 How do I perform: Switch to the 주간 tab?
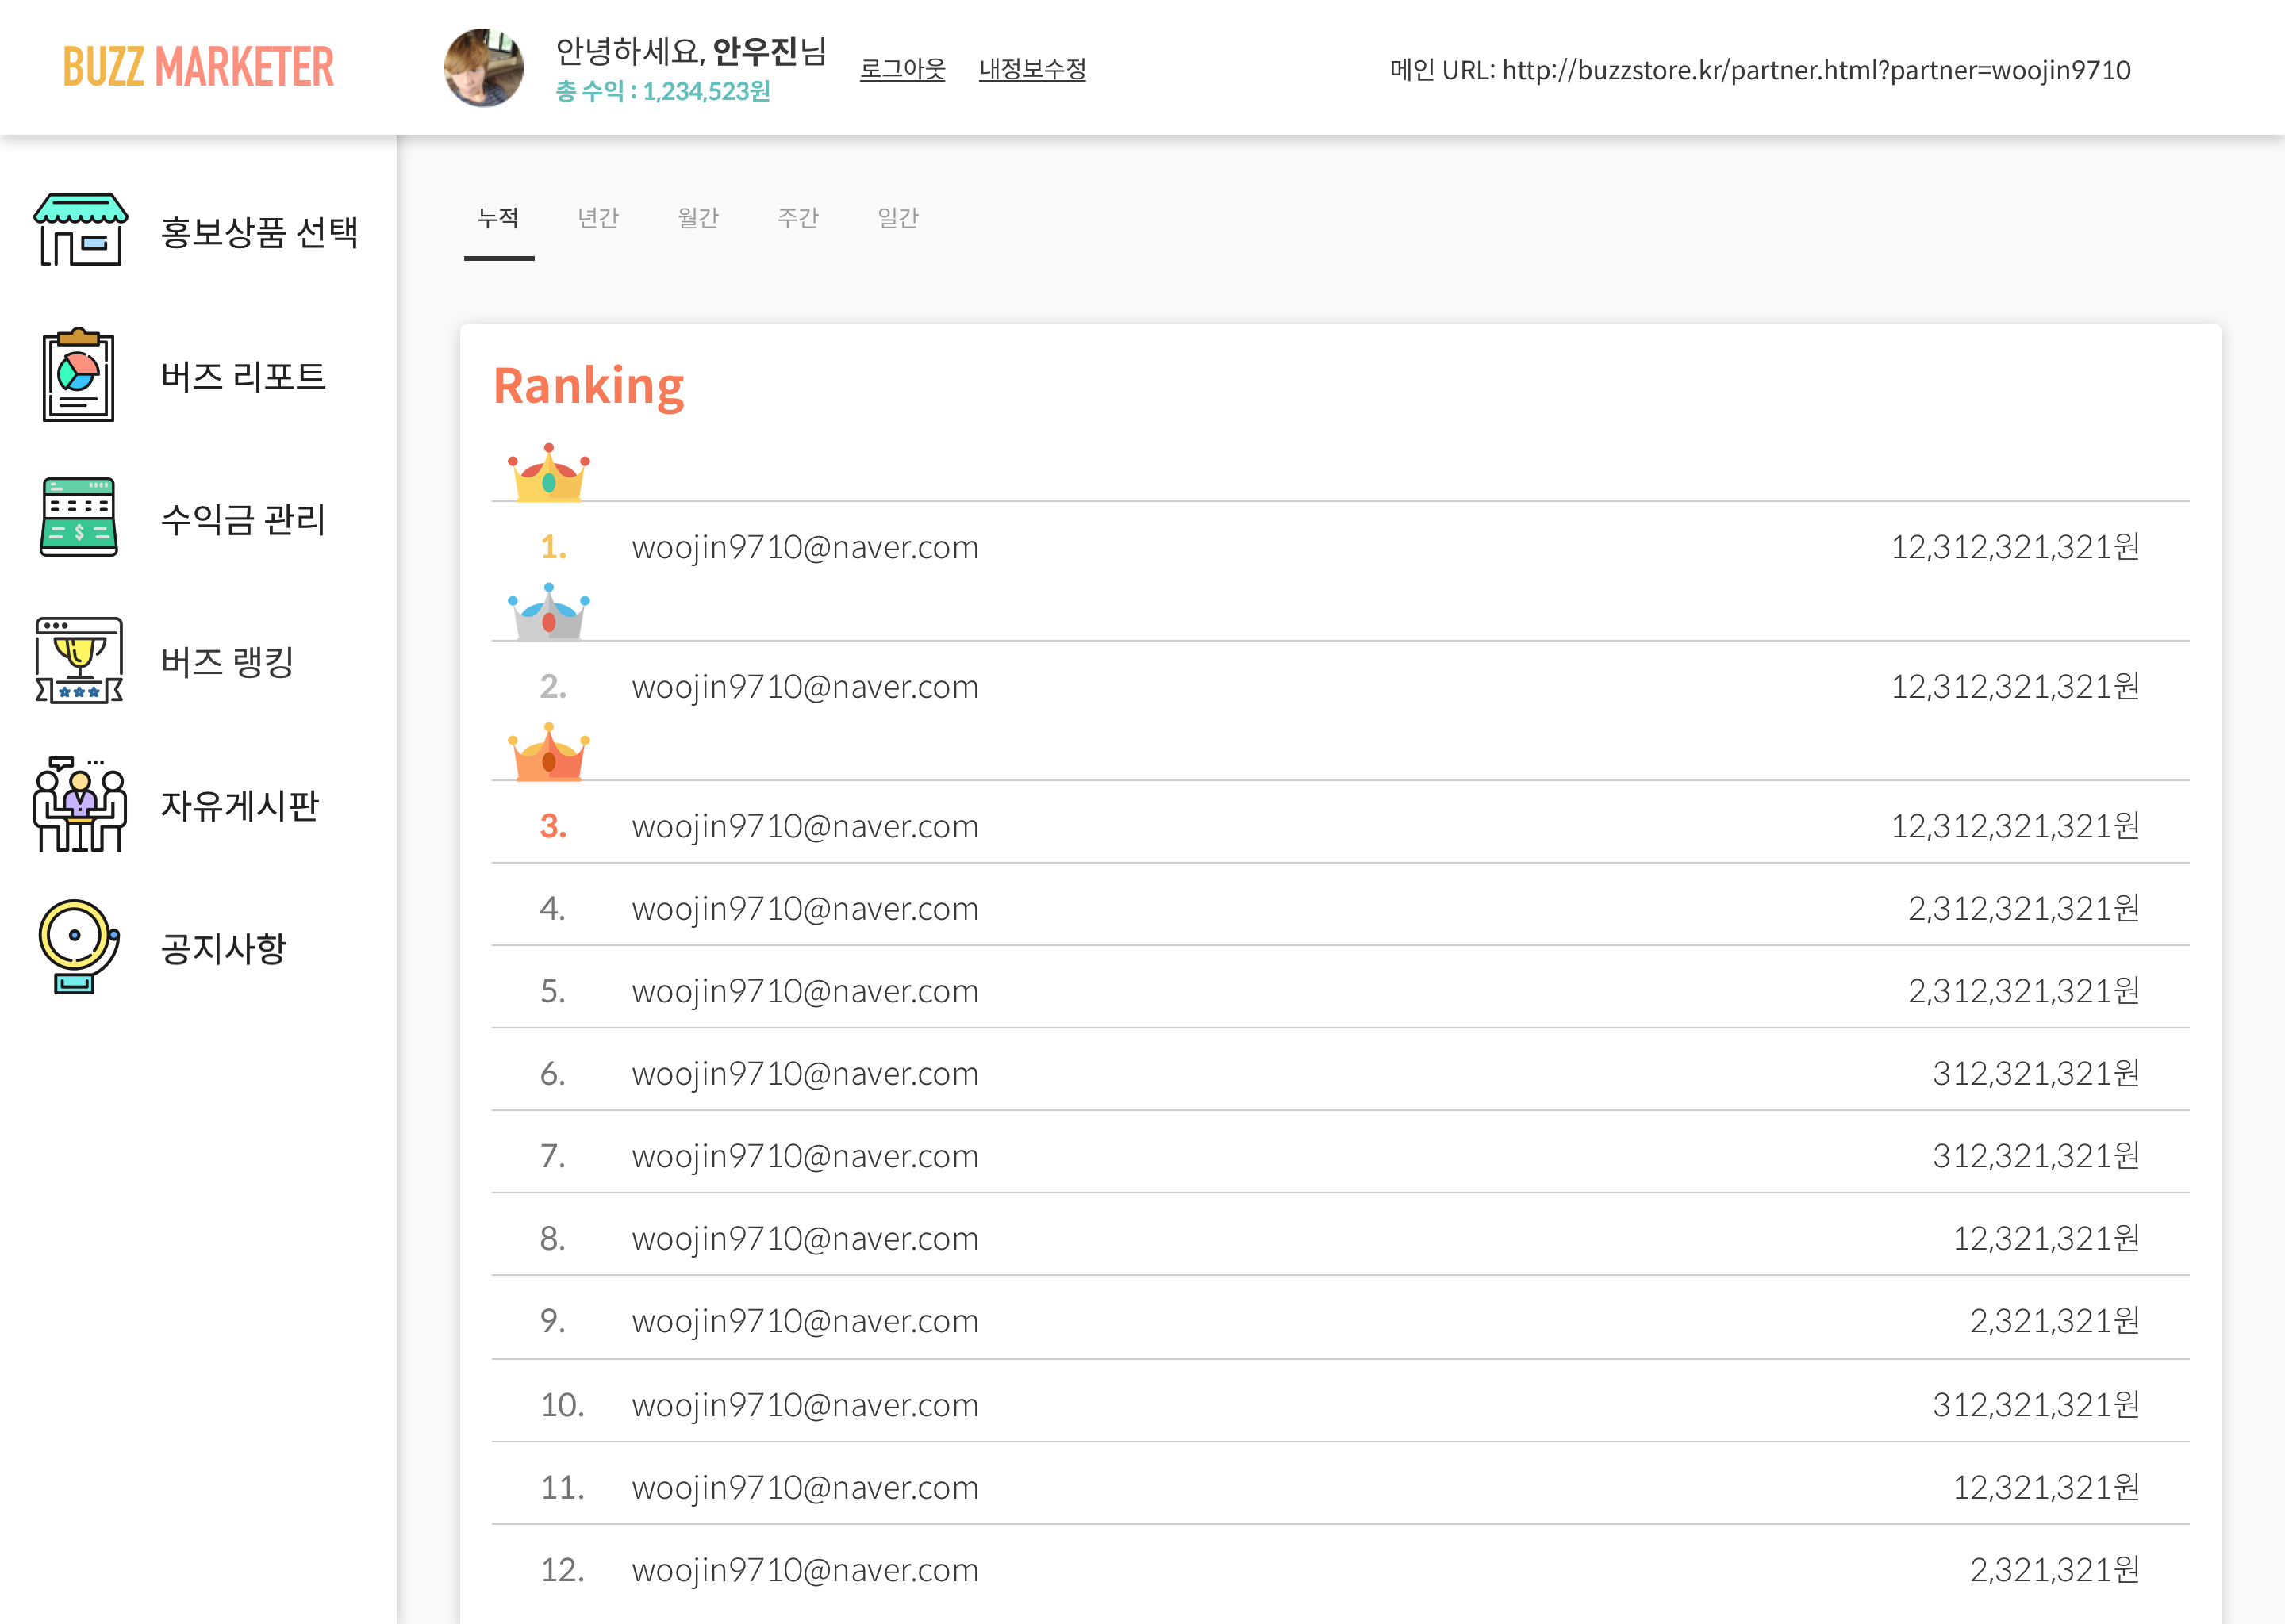pos(798,218)
